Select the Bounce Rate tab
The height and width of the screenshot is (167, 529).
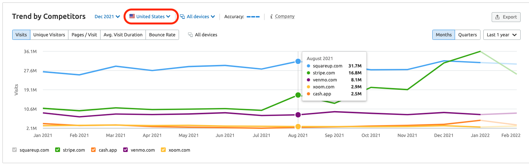click(x=162, y=35)
